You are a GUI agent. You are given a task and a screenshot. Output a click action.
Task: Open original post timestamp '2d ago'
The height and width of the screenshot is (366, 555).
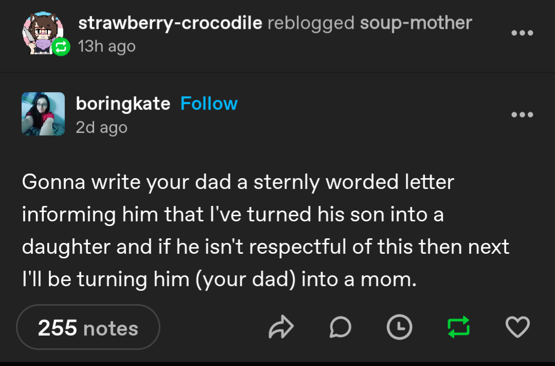(101, 127)
